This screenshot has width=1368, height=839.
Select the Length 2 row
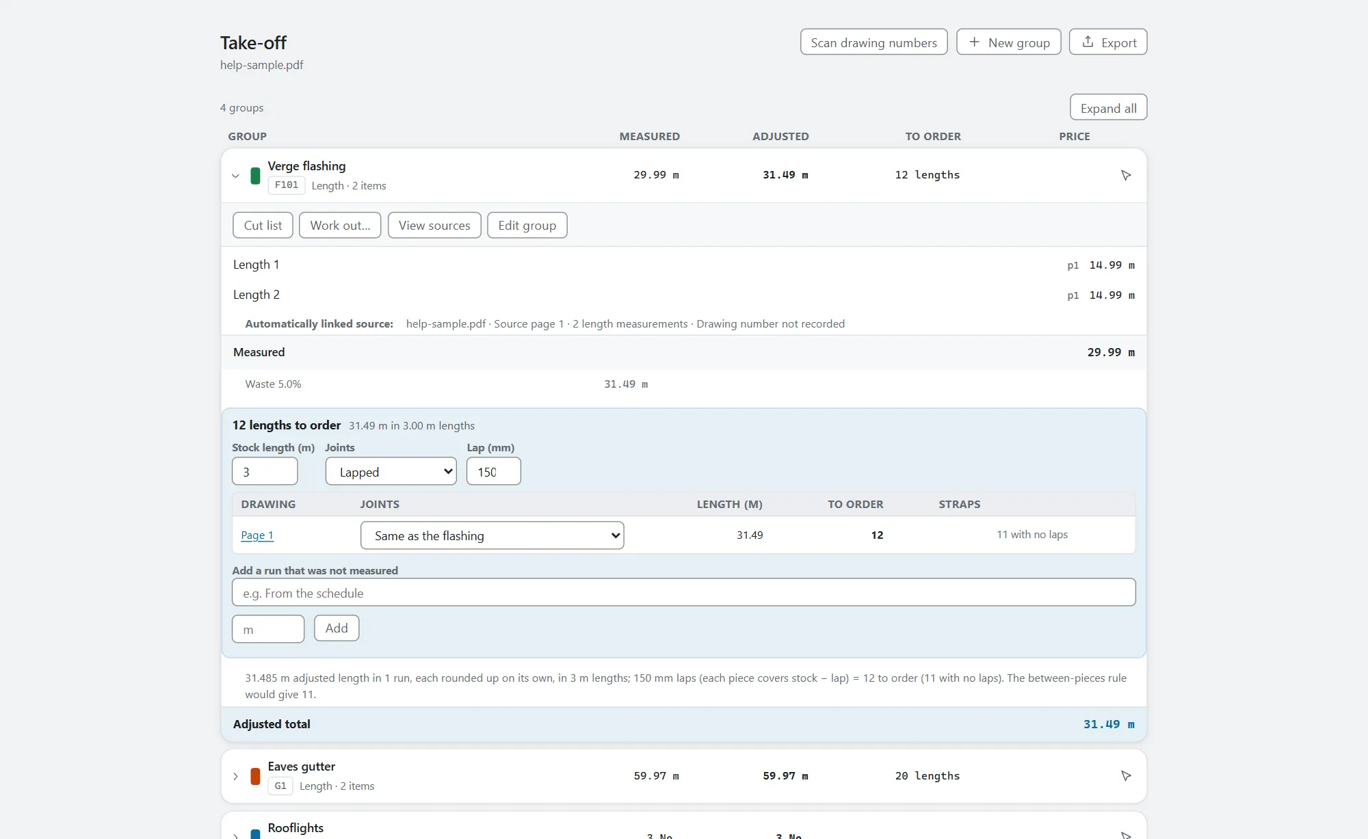click(x=683, y=295)
